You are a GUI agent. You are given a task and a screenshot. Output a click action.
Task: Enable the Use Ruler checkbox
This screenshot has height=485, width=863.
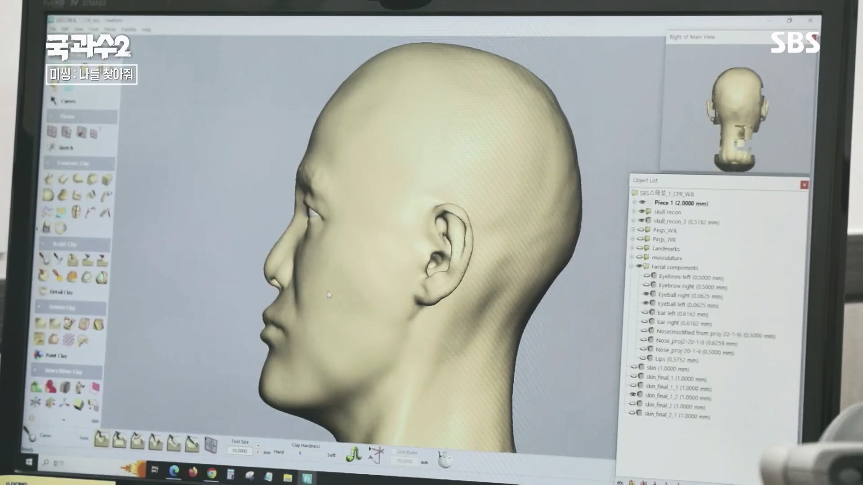[394, 451]
